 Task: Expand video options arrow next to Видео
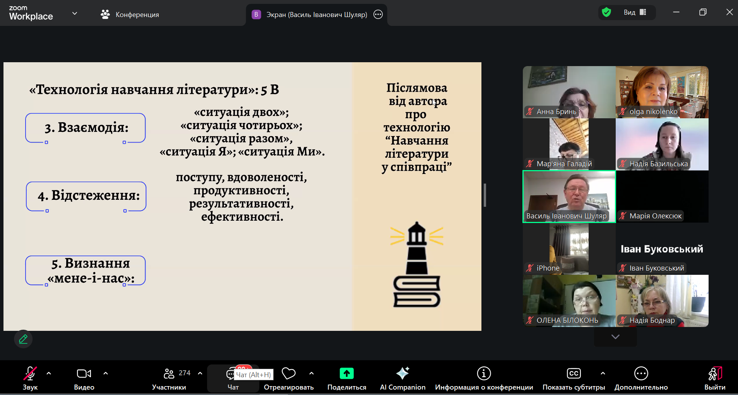coord(106,373)
